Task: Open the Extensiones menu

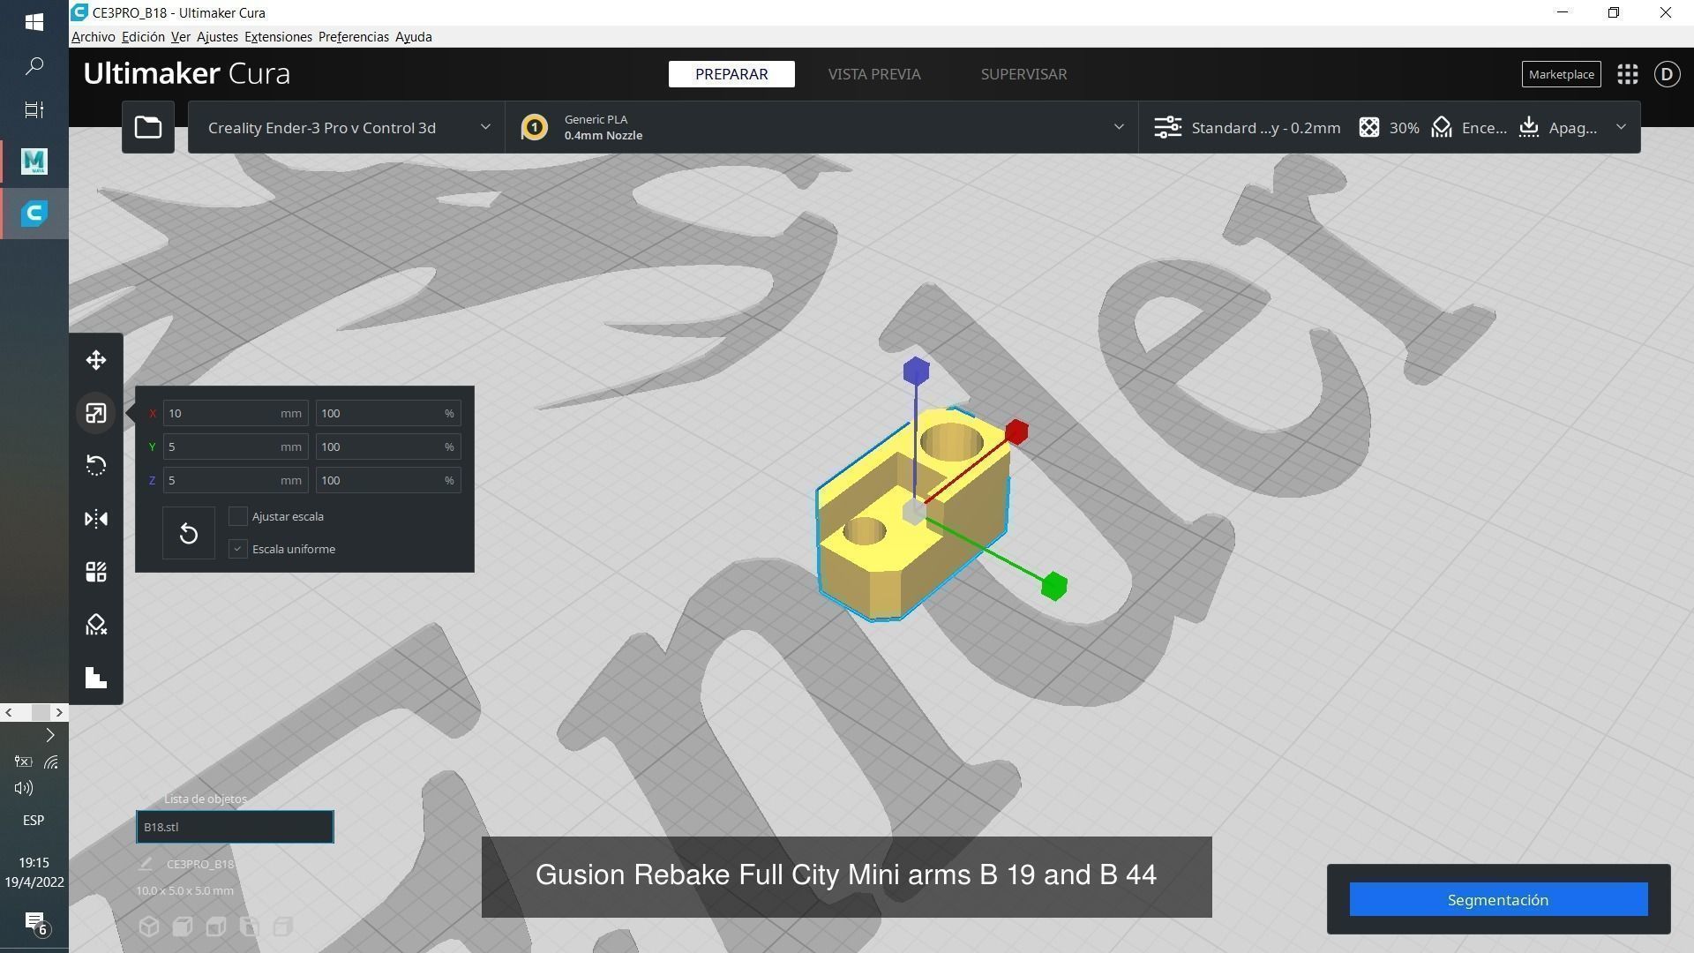Action: 278,37
